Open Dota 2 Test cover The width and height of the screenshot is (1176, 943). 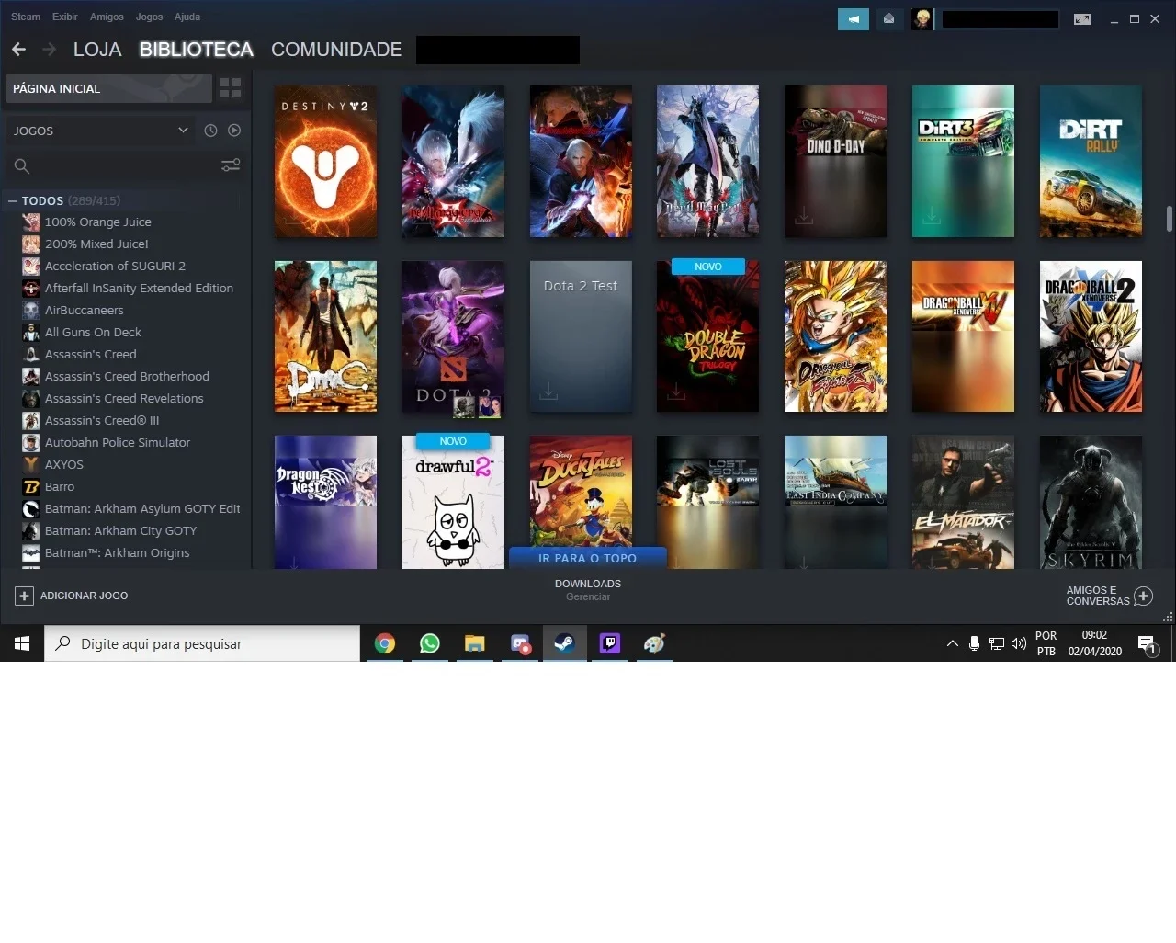pos(581,336)
